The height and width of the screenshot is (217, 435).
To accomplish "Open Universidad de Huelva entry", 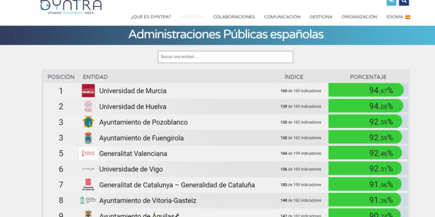I will 133,106.
